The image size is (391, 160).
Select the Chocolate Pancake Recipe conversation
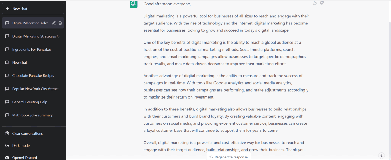coord(33,76)
